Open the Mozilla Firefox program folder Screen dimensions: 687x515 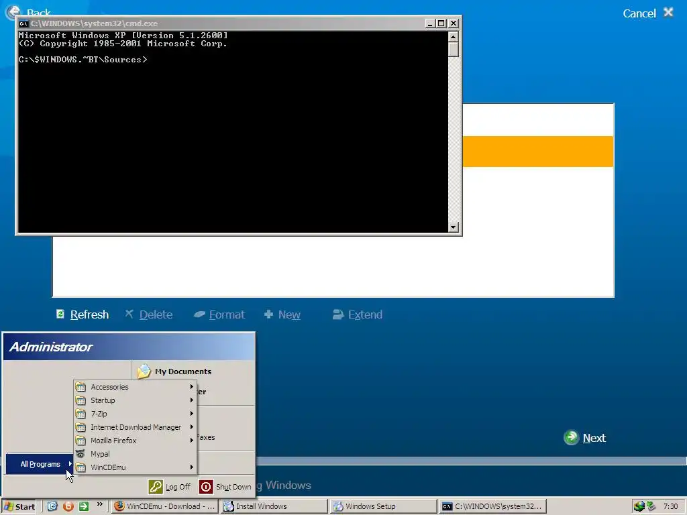[x=135, y=441]
